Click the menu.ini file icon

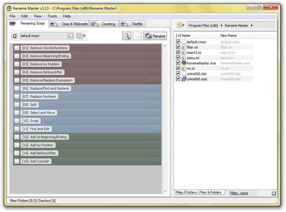click(184, 58)
